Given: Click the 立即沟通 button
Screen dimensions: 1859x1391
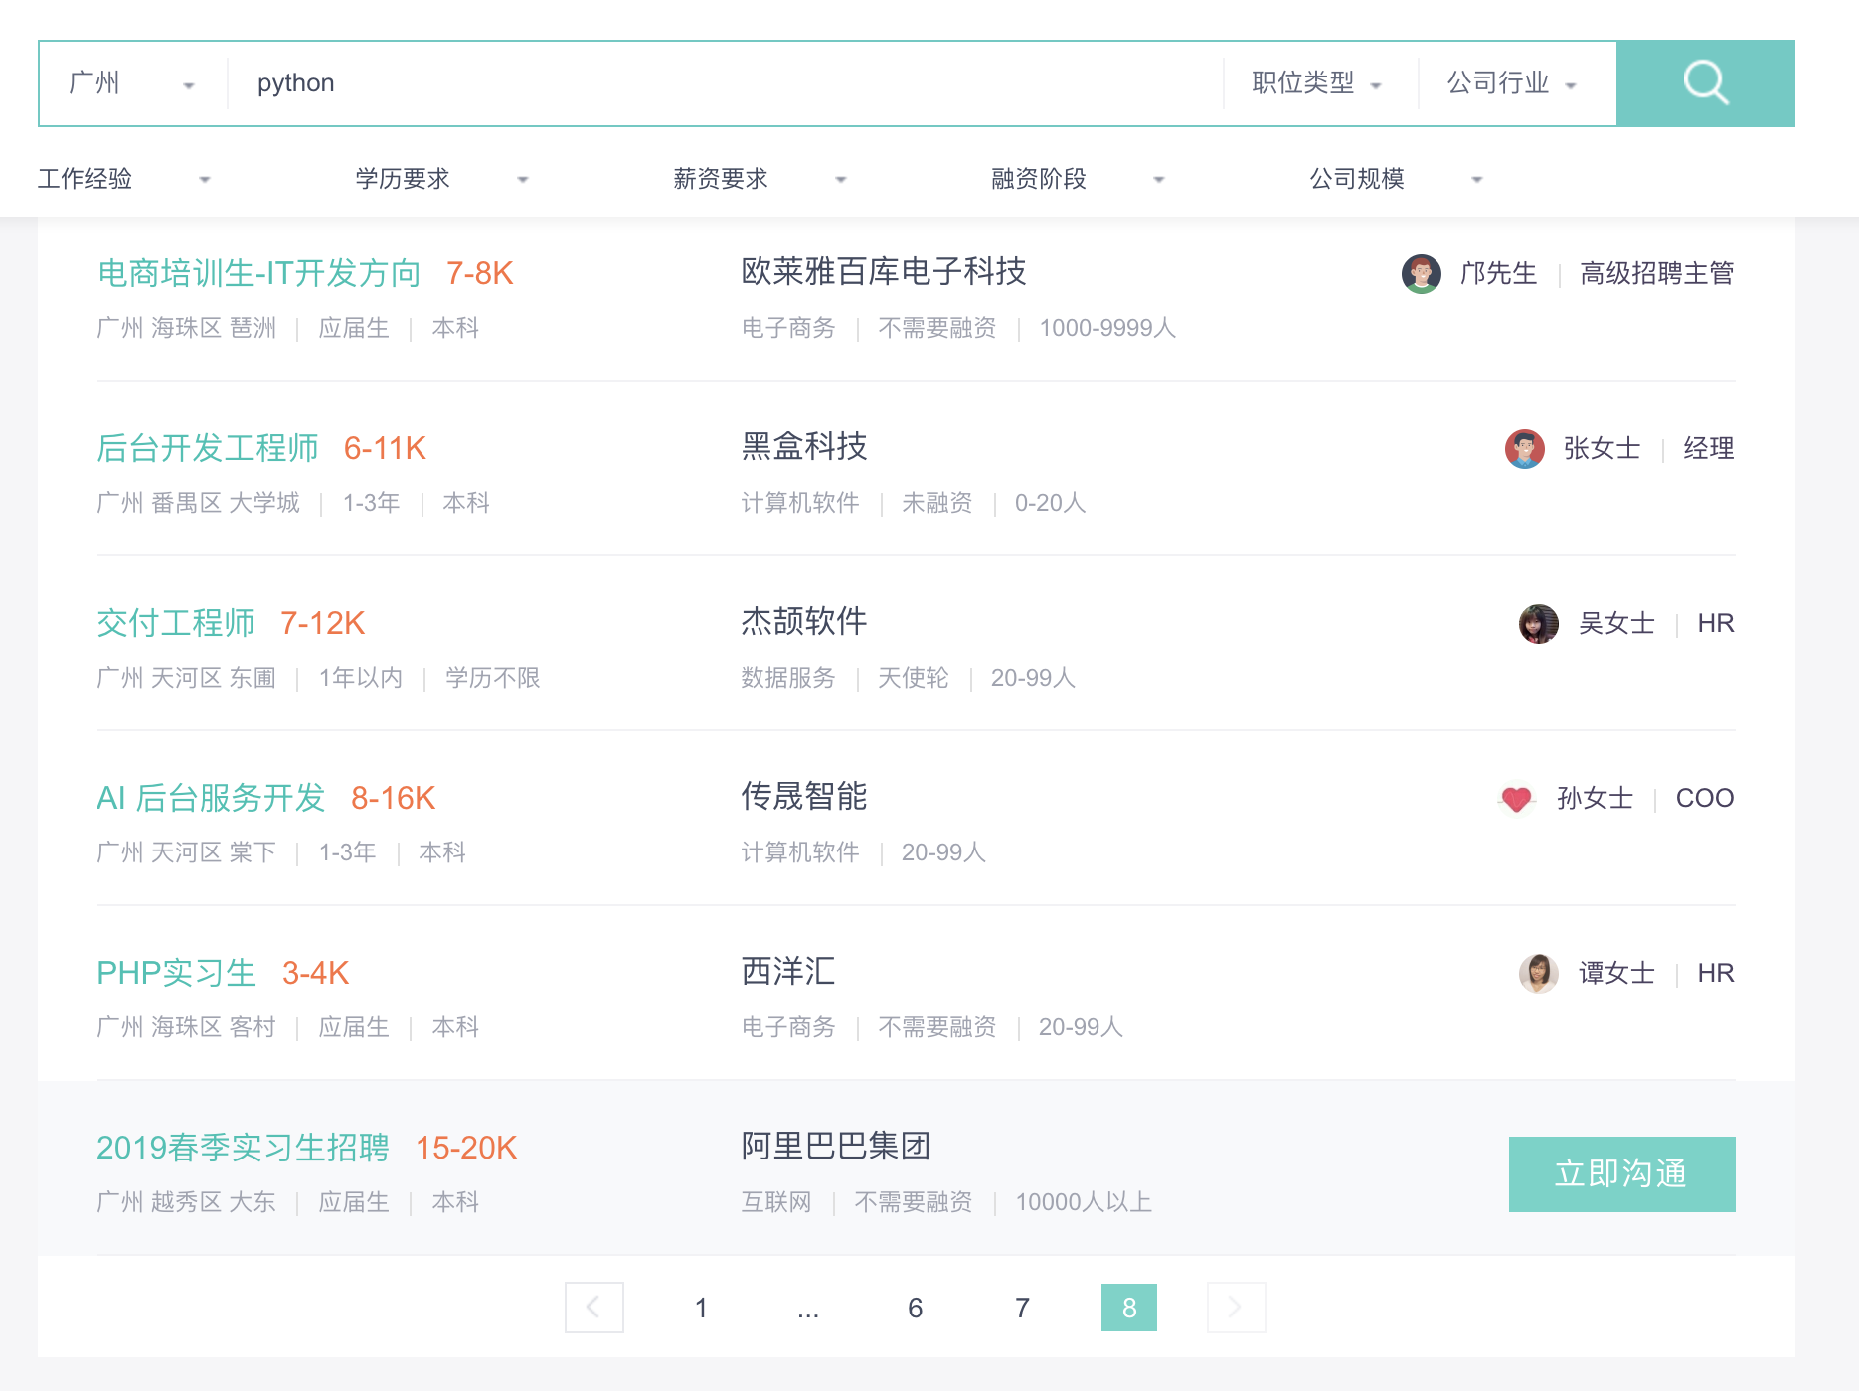Looking at the screenshot, I should point(1622,1174).
